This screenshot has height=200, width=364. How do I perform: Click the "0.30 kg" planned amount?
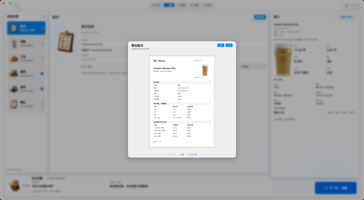[175, 130]
